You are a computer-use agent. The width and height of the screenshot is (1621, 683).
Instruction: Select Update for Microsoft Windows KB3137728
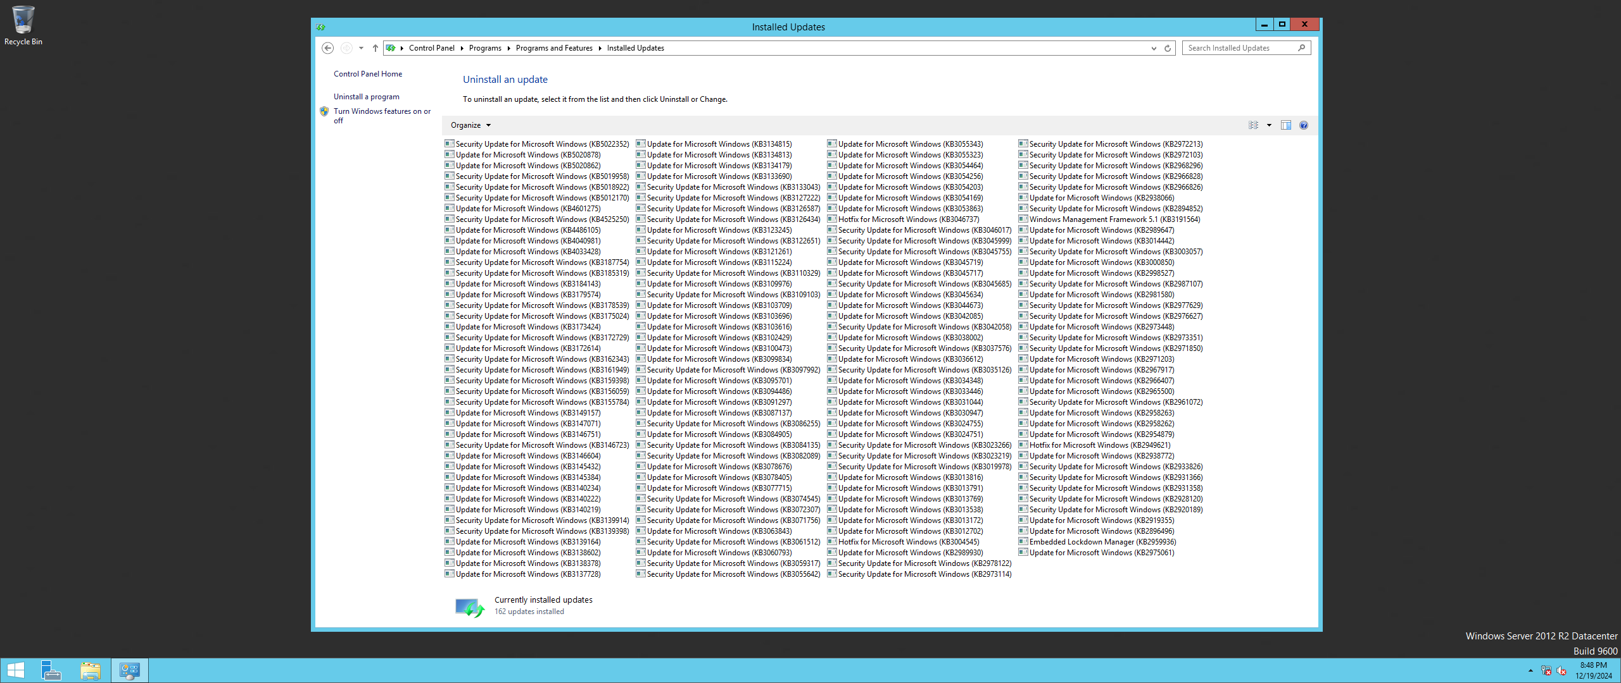(523, 574)
